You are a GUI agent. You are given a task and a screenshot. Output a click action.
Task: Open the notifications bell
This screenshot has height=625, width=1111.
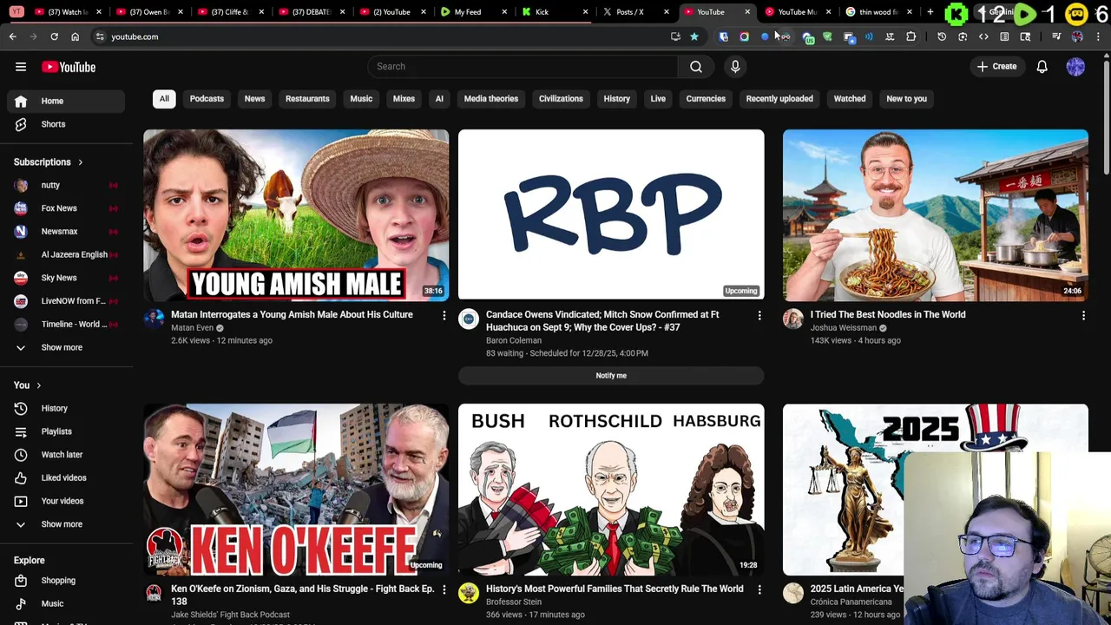[x=1042, y=67]
